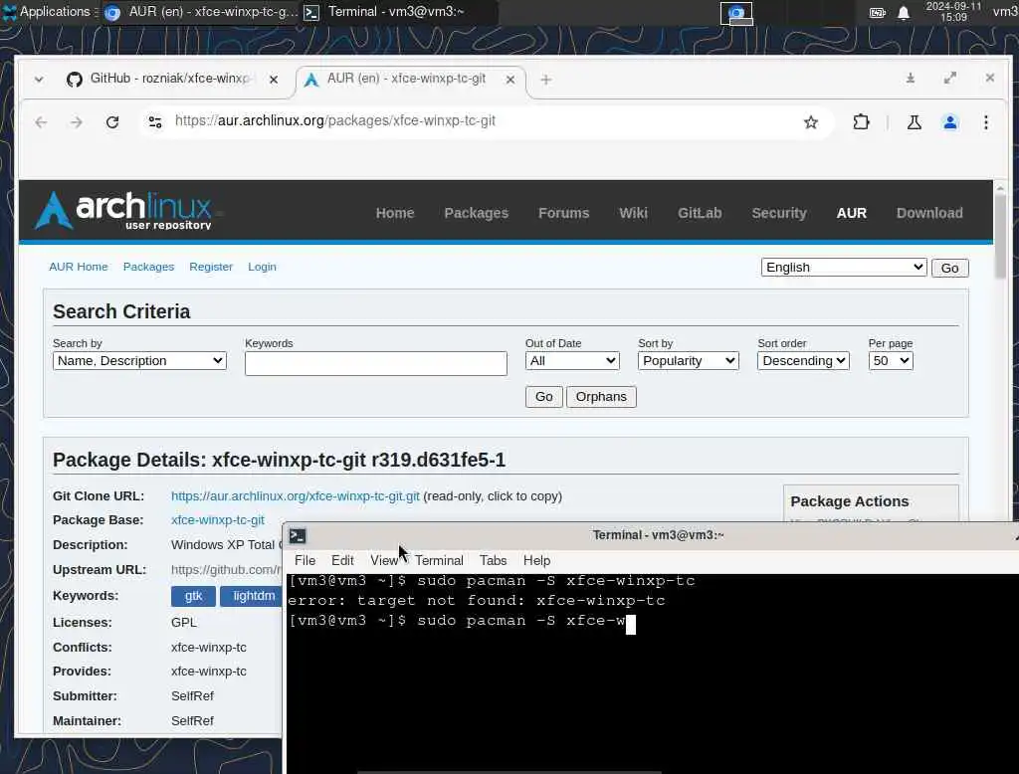Screen dimensions: 1019x774
Task: Follow the AUR Home link
Action: click(x=79, y=267)
